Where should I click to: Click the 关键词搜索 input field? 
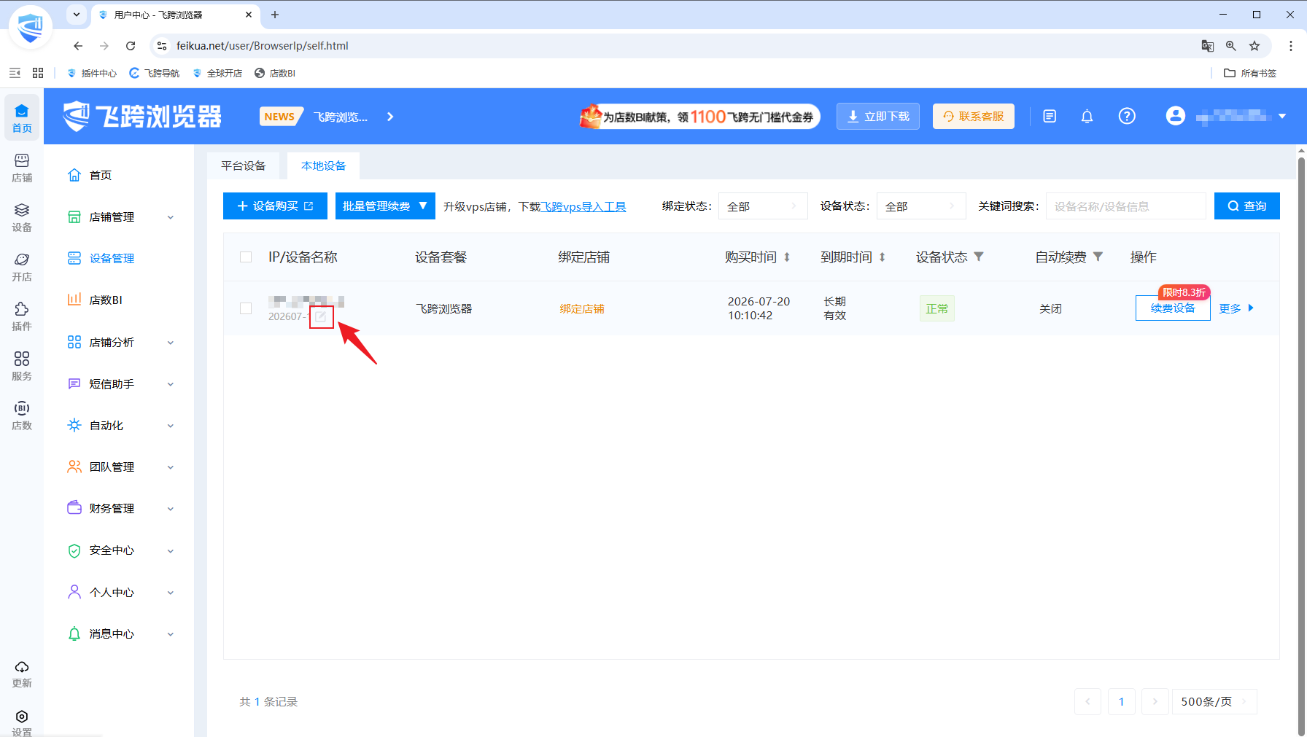click(x=1125, y=206)
